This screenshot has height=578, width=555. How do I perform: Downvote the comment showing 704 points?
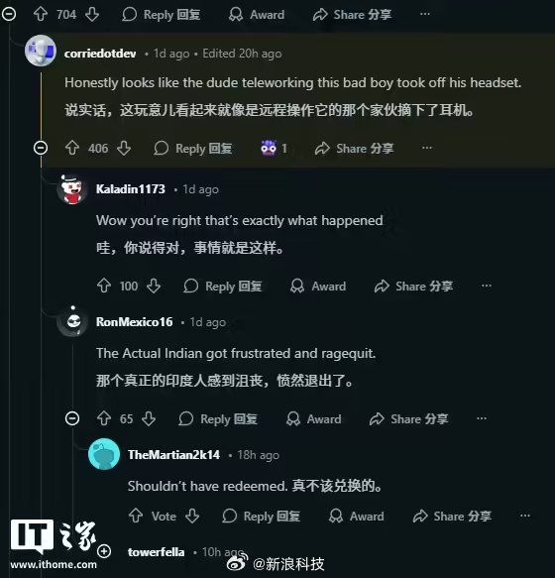[x=92, y=15]
